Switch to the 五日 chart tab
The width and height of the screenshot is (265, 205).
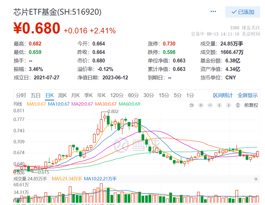35,95
